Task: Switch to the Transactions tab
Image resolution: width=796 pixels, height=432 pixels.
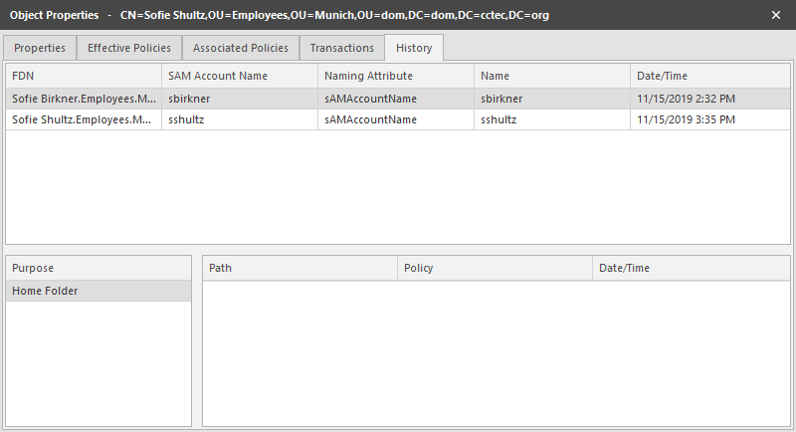Action: 341,48
